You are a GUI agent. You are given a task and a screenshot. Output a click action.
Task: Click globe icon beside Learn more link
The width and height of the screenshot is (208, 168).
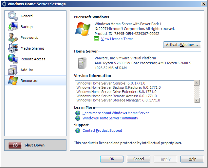78,113
